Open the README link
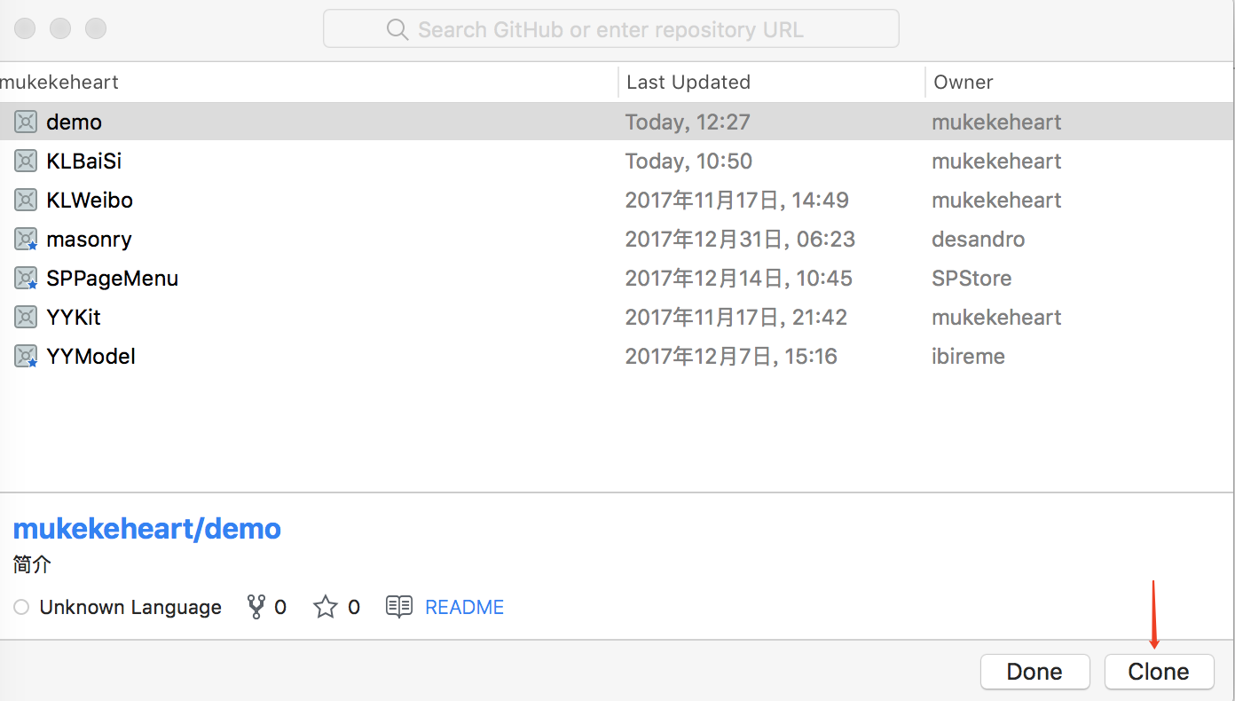1235x701 pixels. tap(464, 607)
